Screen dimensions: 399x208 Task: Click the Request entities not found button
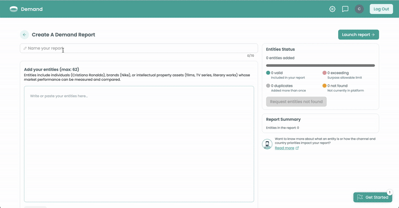click(x=296, y=102)
